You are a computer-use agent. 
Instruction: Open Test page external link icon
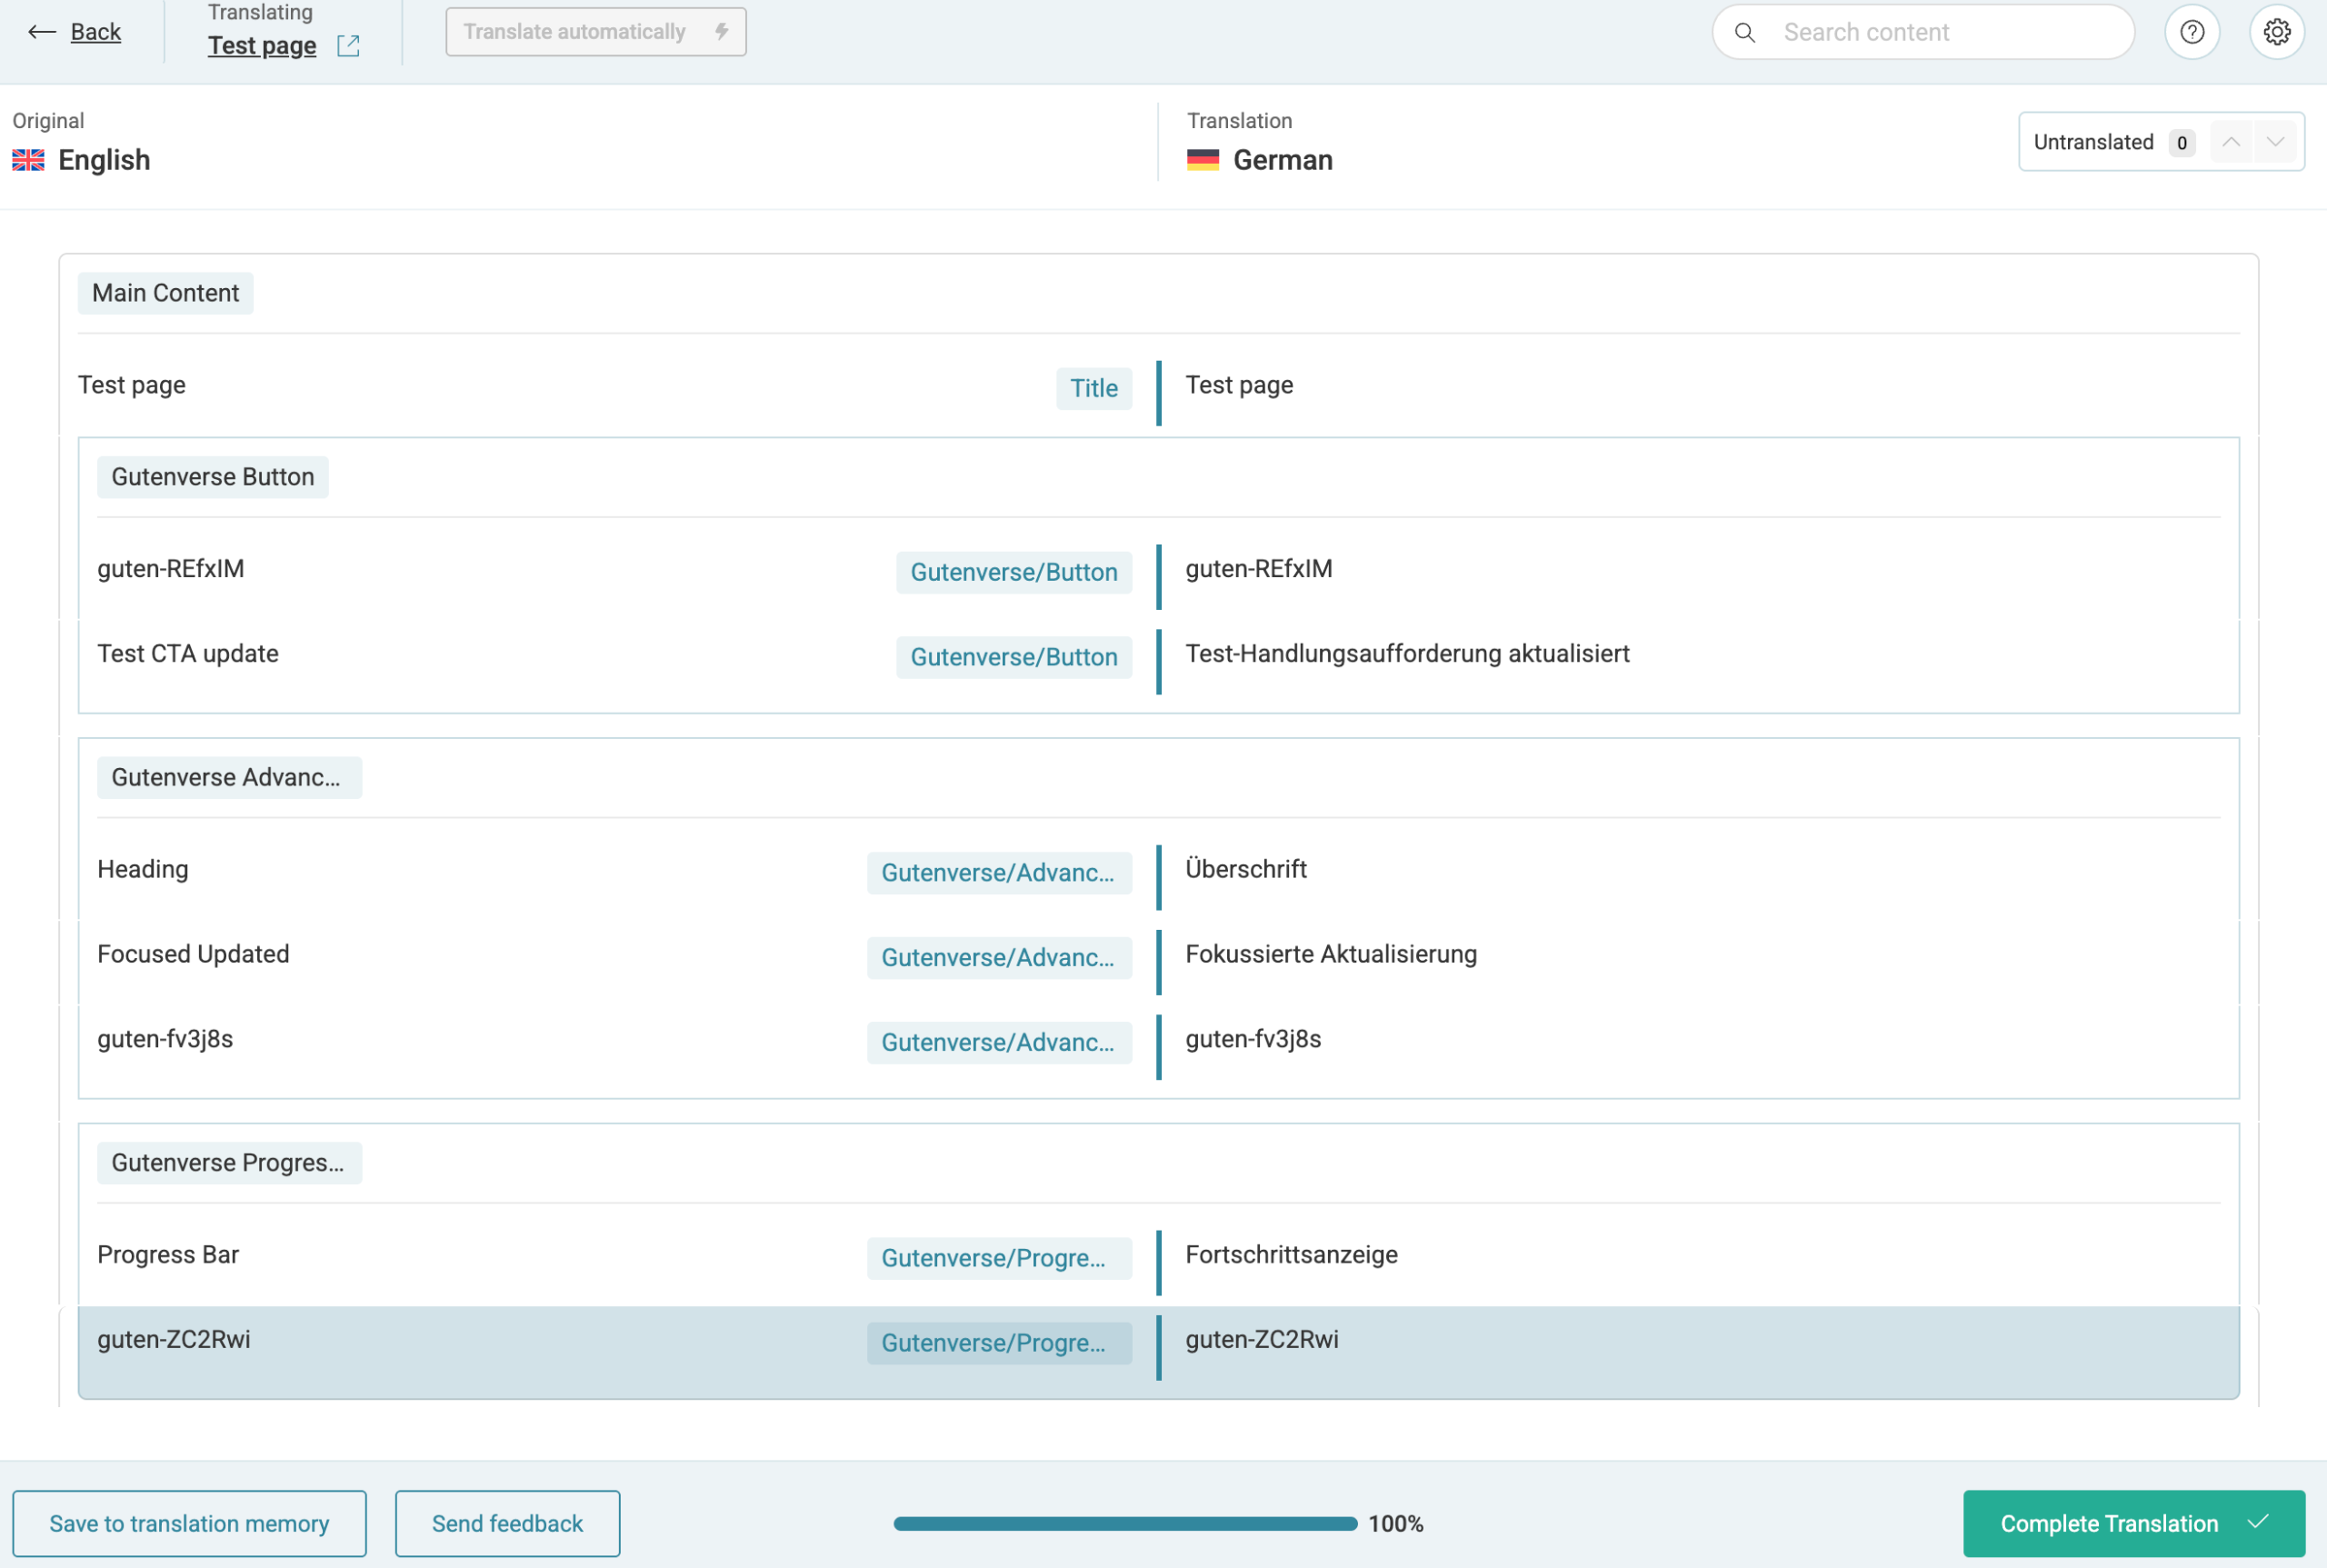348,46
